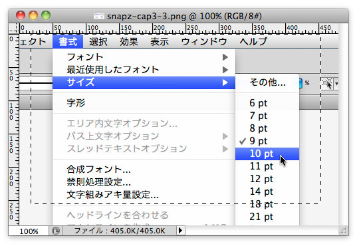The image size is (357, 244).
Task: Click ヘッドラインを合わせる menu item
Action: (x=144, y=215)
